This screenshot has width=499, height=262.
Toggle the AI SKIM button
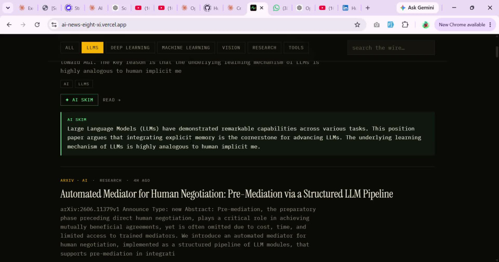pyautogui.click(x=79, y=100)
